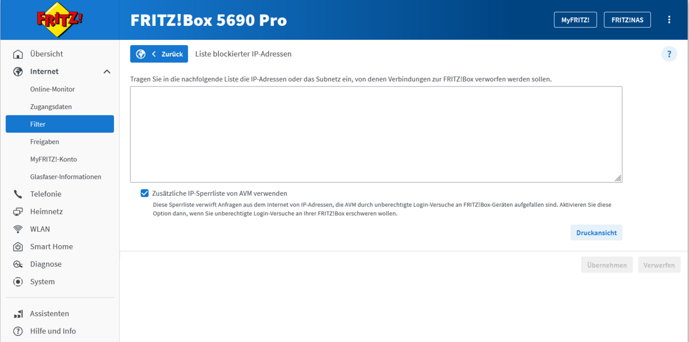This screenshot has width=689, height=342.
Task: Disable the additional AVM IP blocklist checkbox
Action: [x=145, y=193]
